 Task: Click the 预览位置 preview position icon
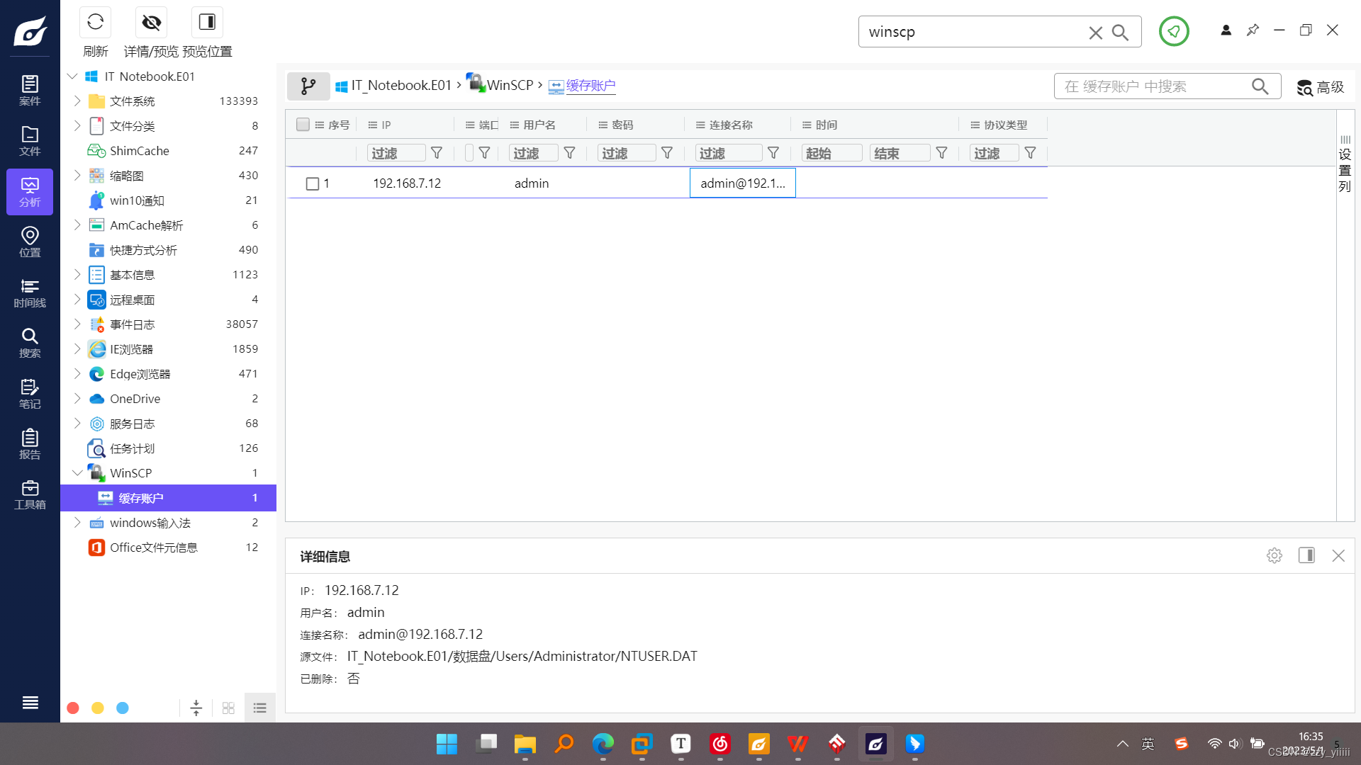pos(206,22)
